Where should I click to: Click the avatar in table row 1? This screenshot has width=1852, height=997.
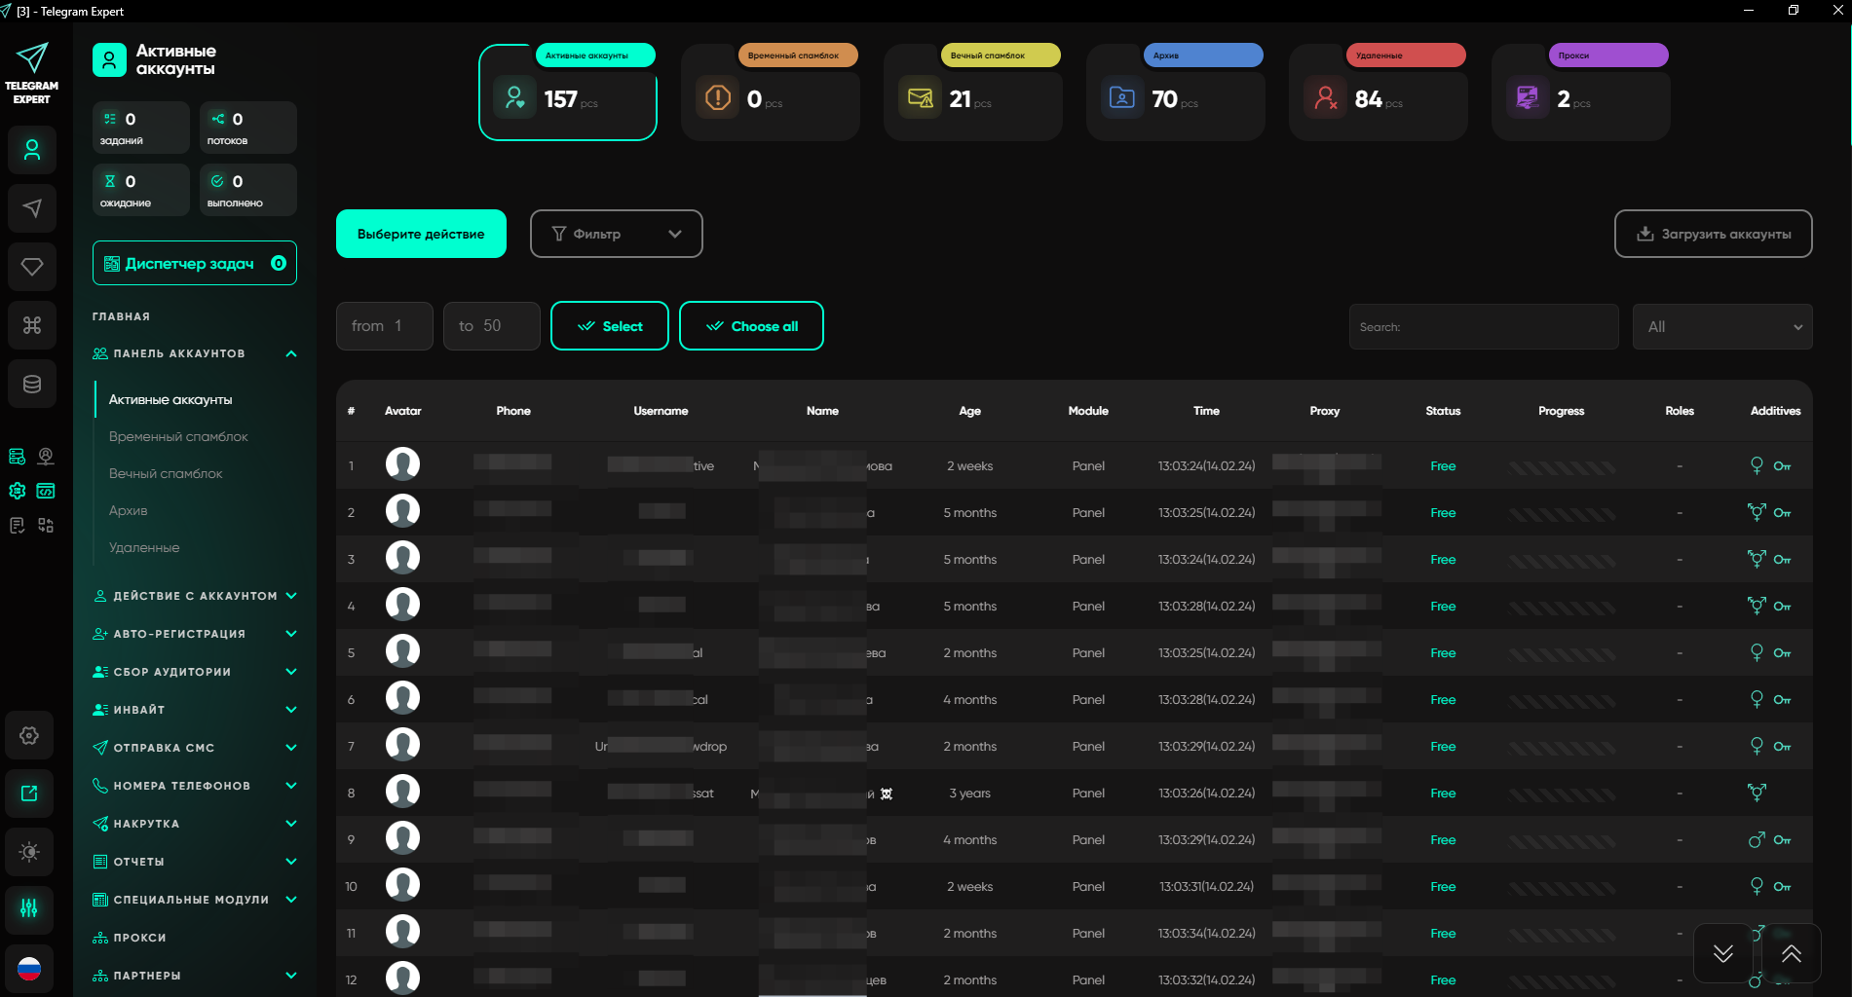pyautogui.click(x=402, y=464)
